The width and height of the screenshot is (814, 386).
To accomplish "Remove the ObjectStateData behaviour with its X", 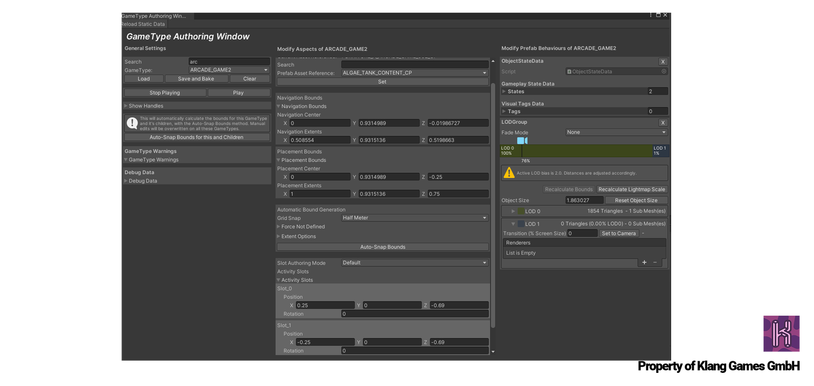I will click(x=663, y=61).
